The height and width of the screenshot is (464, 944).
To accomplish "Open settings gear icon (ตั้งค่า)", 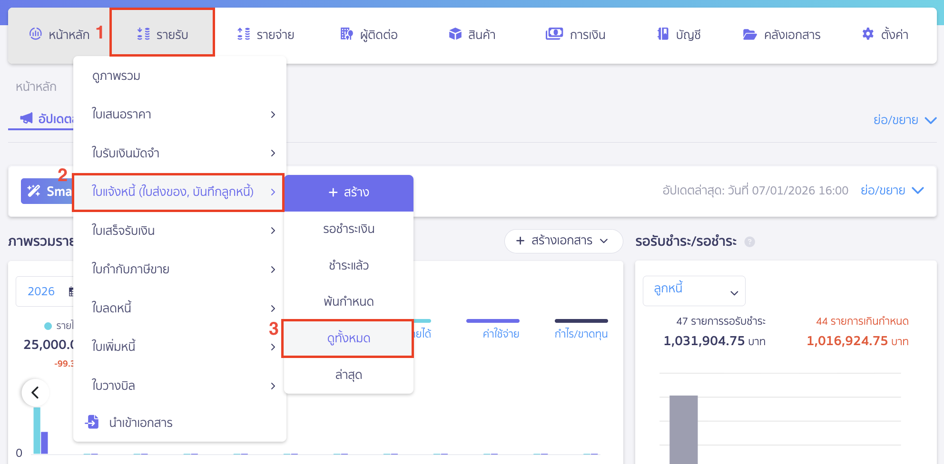I will click(868, 34).
